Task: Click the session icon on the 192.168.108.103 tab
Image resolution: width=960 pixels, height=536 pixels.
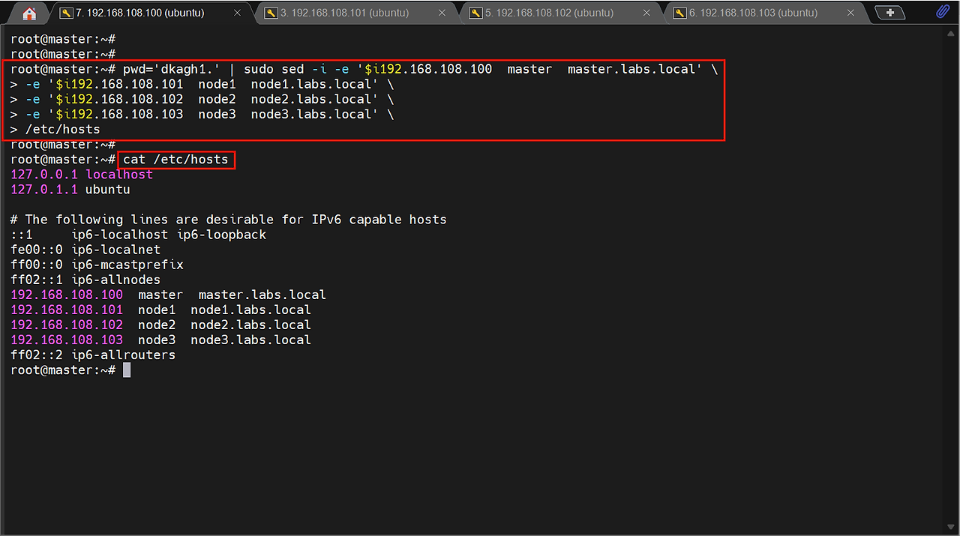Action: pyautogui.click(x=679, y=13)
